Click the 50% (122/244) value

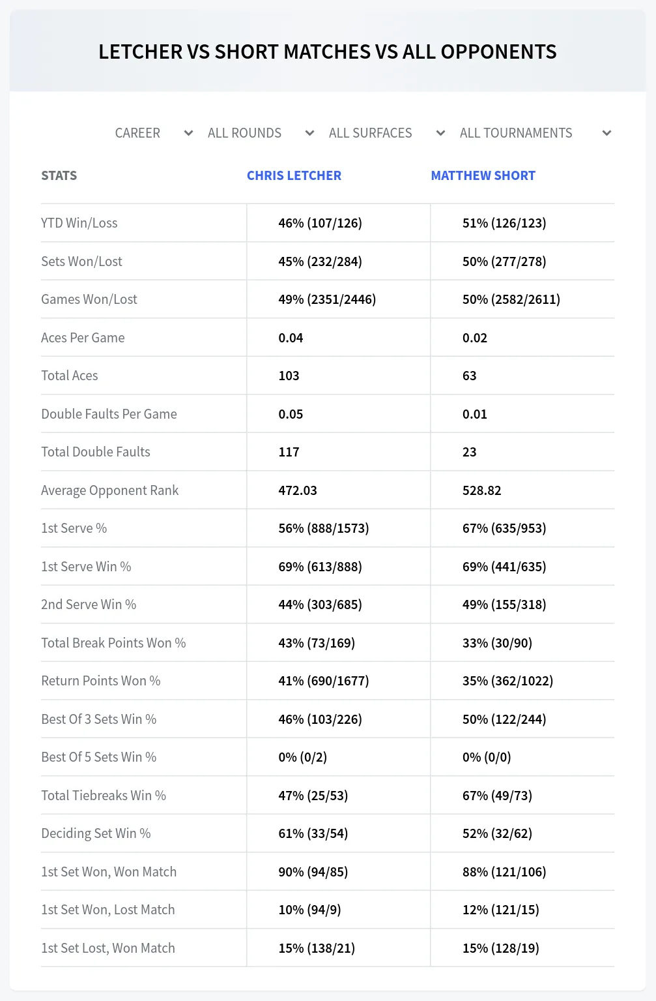point(504,719)
